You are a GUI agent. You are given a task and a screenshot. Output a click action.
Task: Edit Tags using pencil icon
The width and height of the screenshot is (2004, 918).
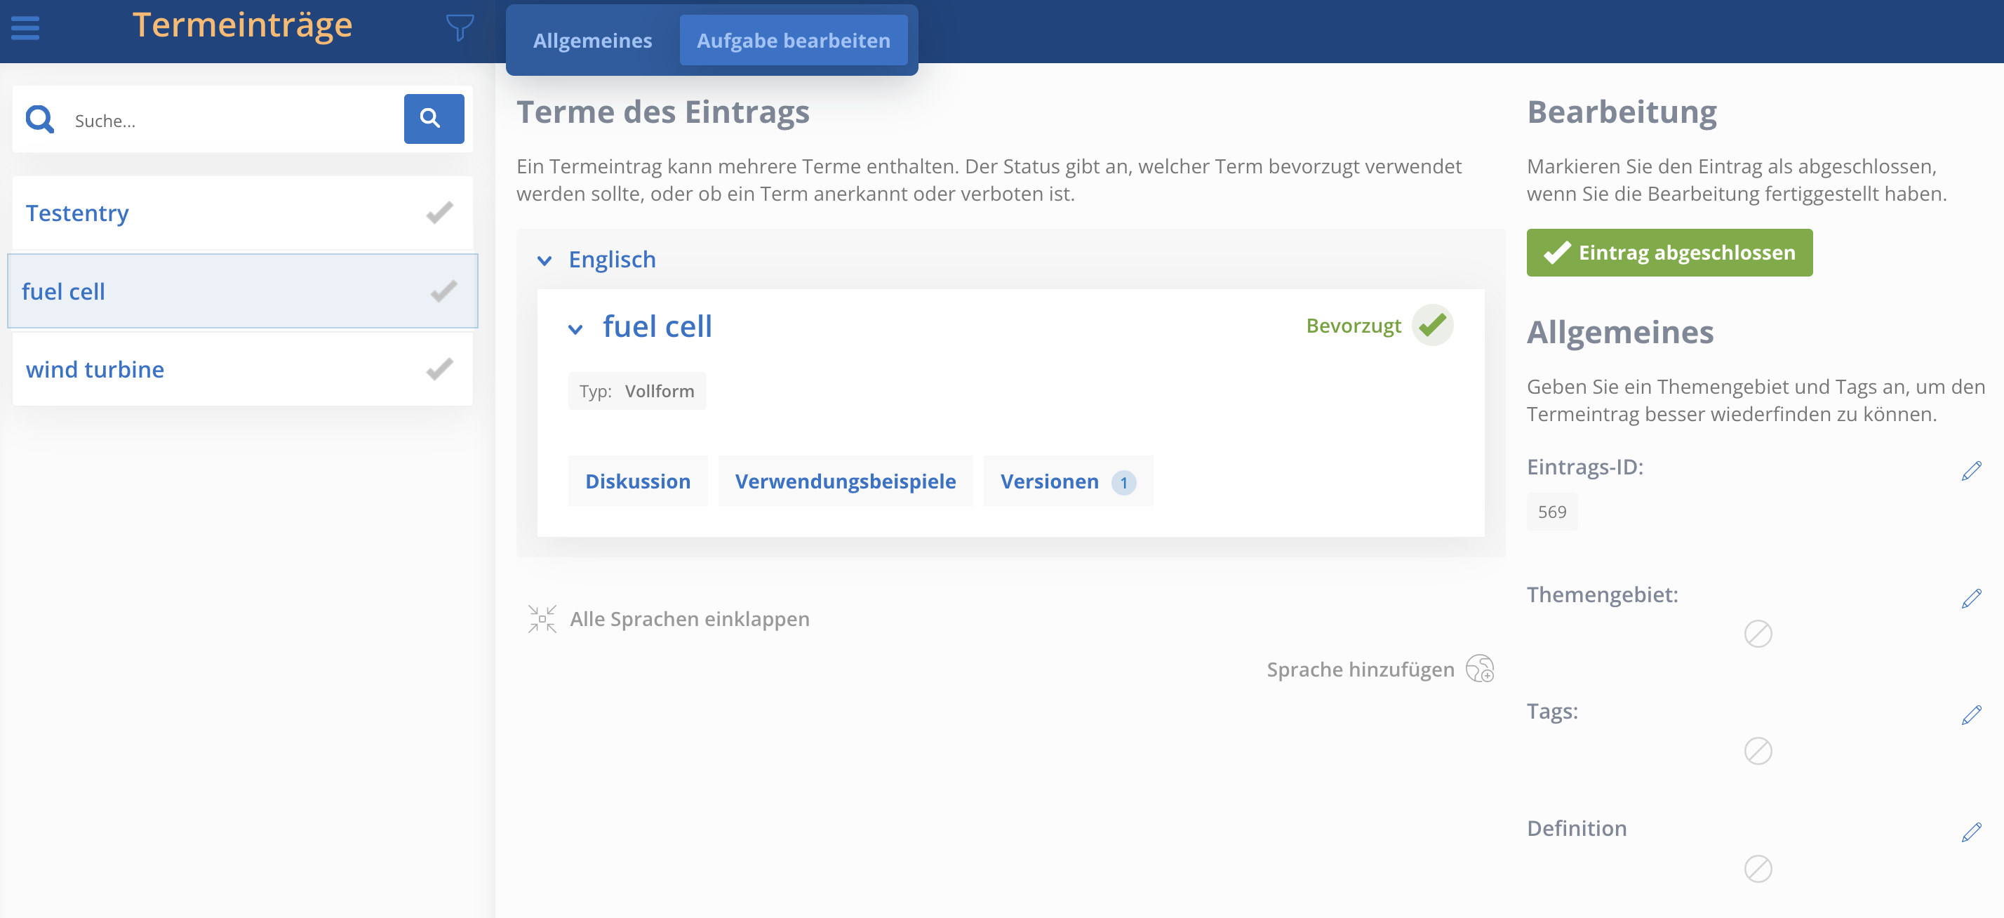[x=1970, y=715]
